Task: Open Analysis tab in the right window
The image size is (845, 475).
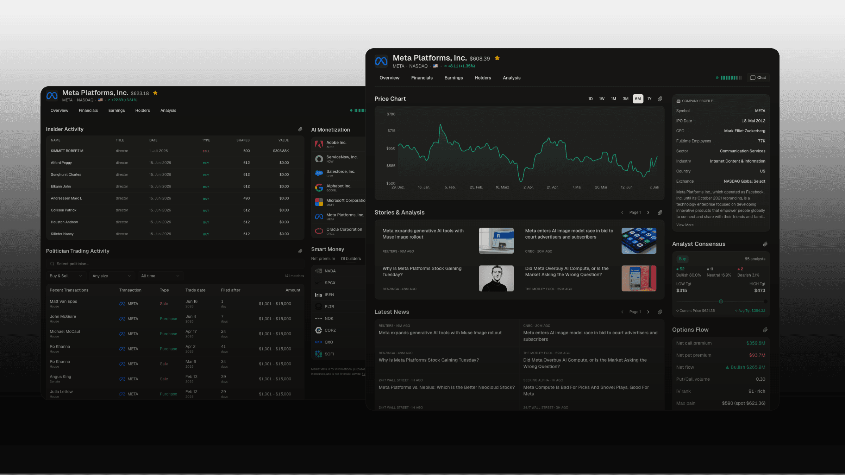Action: coord(512,78)
